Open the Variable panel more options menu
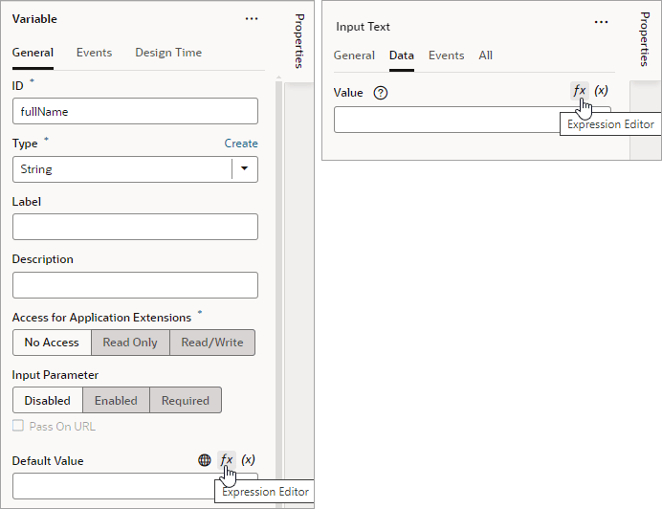Screen dimensions: 662x509 [252, 18]
